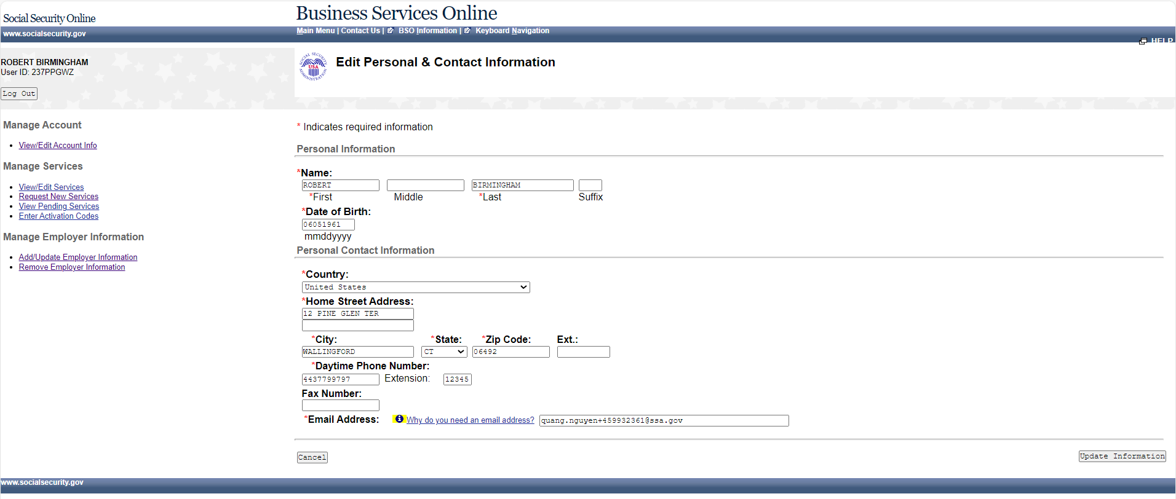
Task: Click the www.socialsecurity.gov link in the footer
Action: click(x=42, y=482)
